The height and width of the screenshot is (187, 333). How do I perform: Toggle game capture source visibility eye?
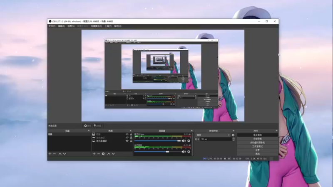tap(127, 138)
